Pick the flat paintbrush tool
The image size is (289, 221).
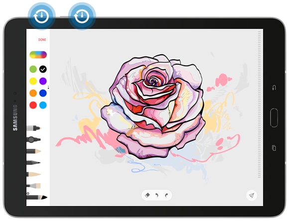[33, 186]
